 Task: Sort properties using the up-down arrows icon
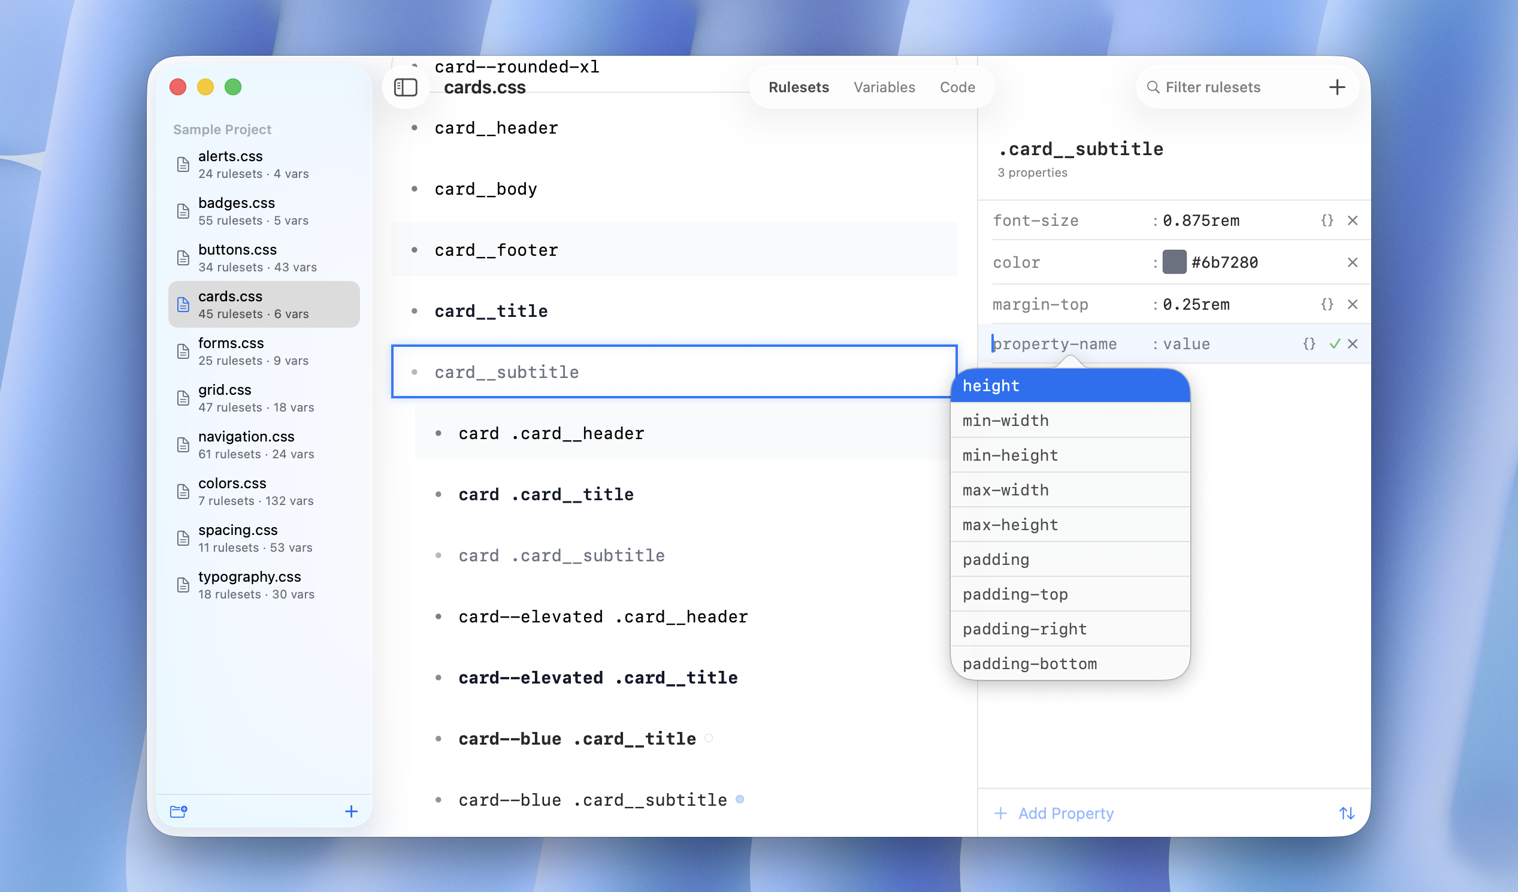[1347, 813]
